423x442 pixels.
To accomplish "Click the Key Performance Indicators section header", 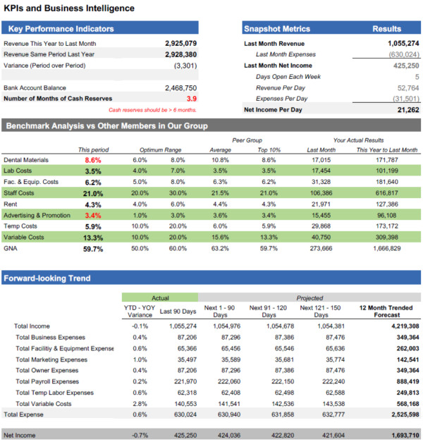I will tap(59, 29).
